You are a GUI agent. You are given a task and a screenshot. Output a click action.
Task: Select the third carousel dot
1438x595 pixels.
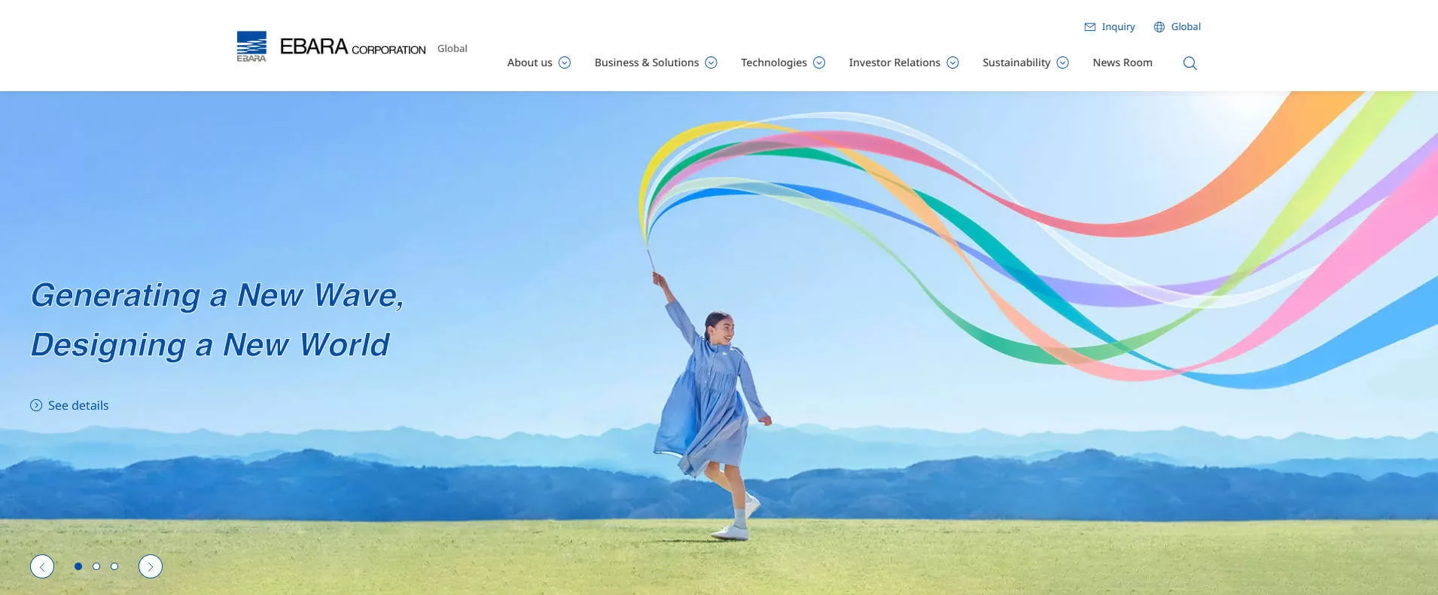point(114,566)
